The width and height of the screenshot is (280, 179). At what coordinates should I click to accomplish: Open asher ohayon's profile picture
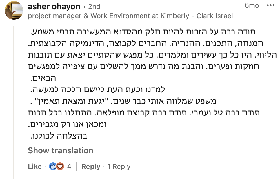coord(14,10)
